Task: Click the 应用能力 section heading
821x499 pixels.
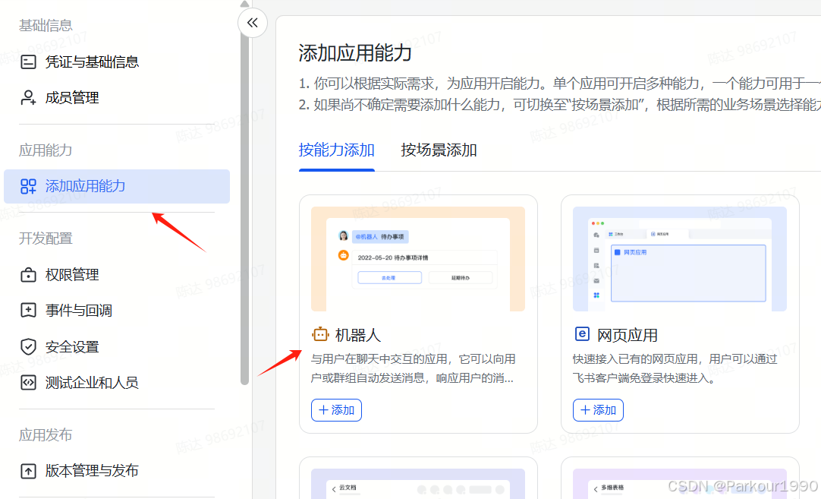Action: 46,150
